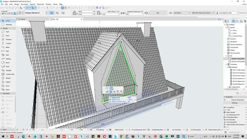
Task: Expand the More section in toolbox
Action: click(4, 130)
